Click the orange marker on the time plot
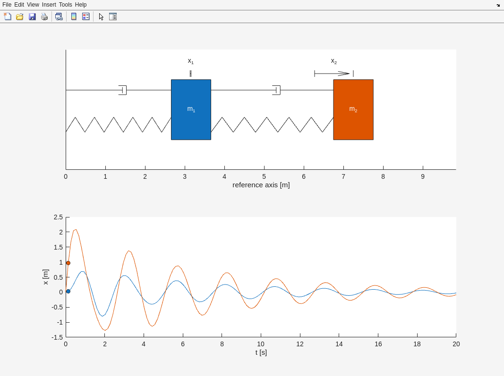 coord(68,263)
